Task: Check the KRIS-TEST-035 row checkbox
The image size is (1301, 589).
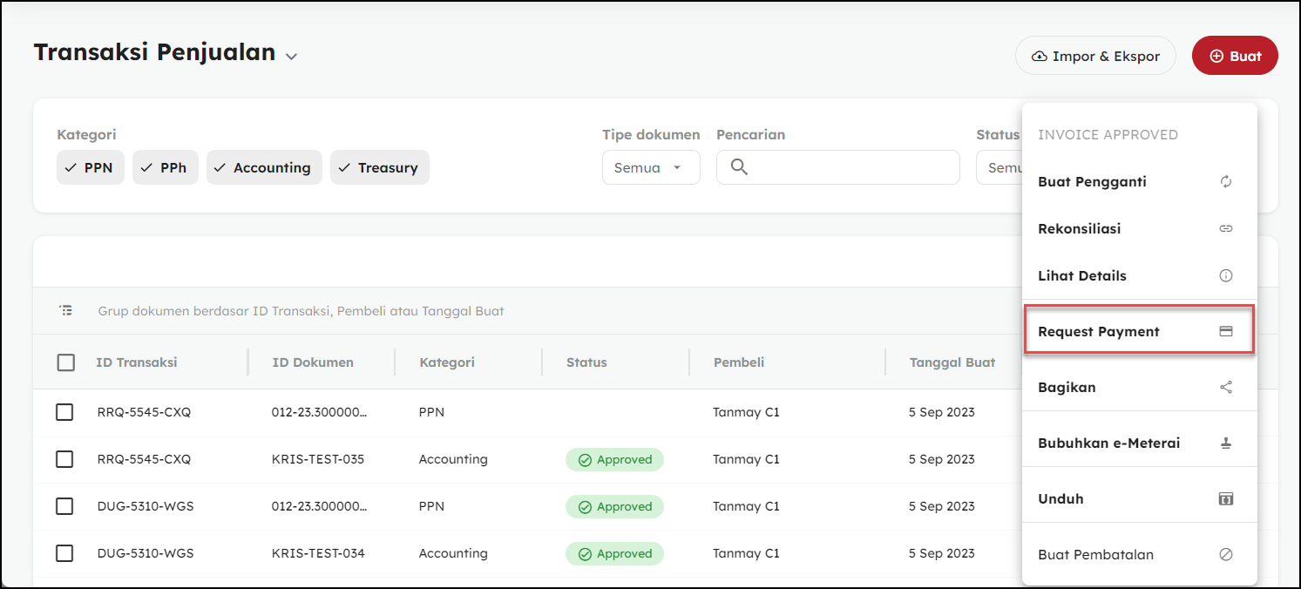Action: pos(64,459)
